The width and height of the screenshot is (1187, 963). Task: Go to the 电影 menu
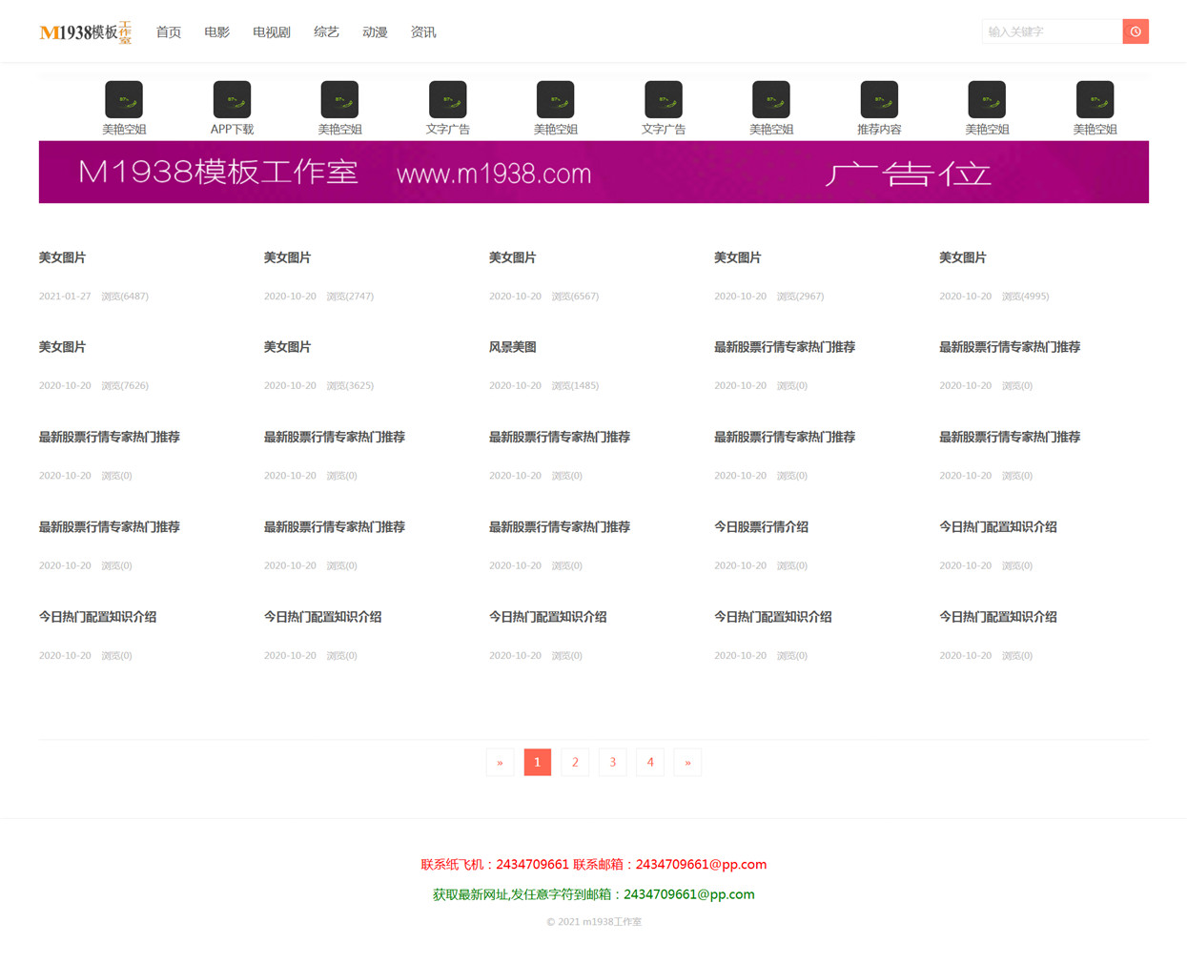pyautogui.click(x=216, y=32)
